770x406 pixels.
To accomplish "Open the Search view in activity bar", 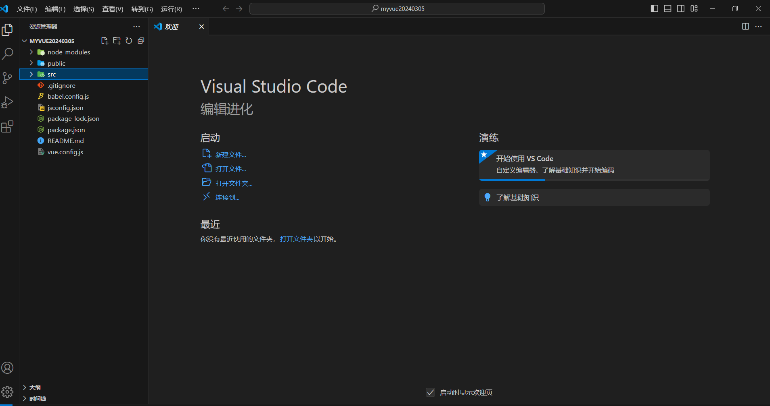I will tap(8, 54).
